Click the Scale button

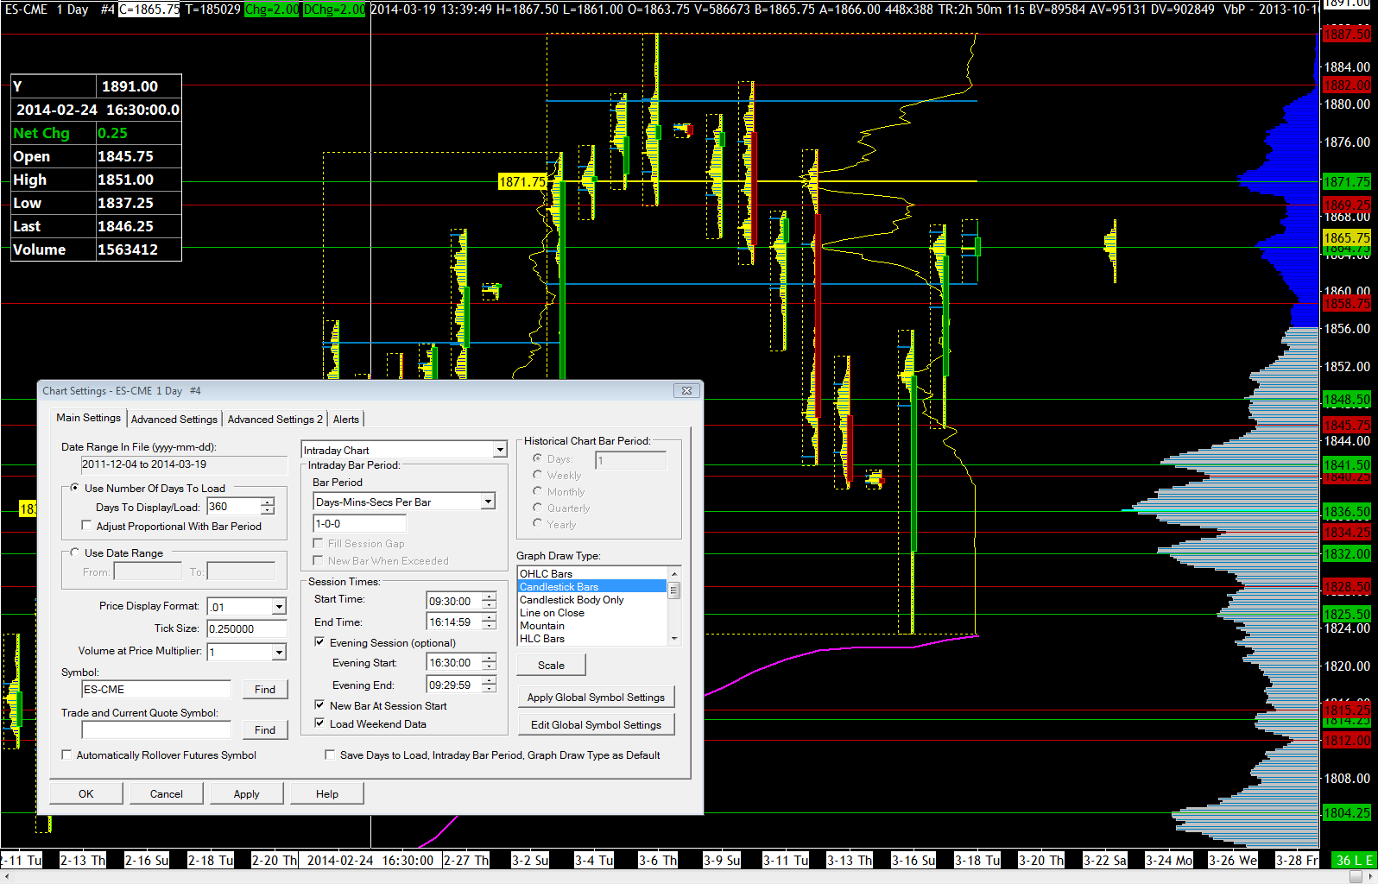551,665
